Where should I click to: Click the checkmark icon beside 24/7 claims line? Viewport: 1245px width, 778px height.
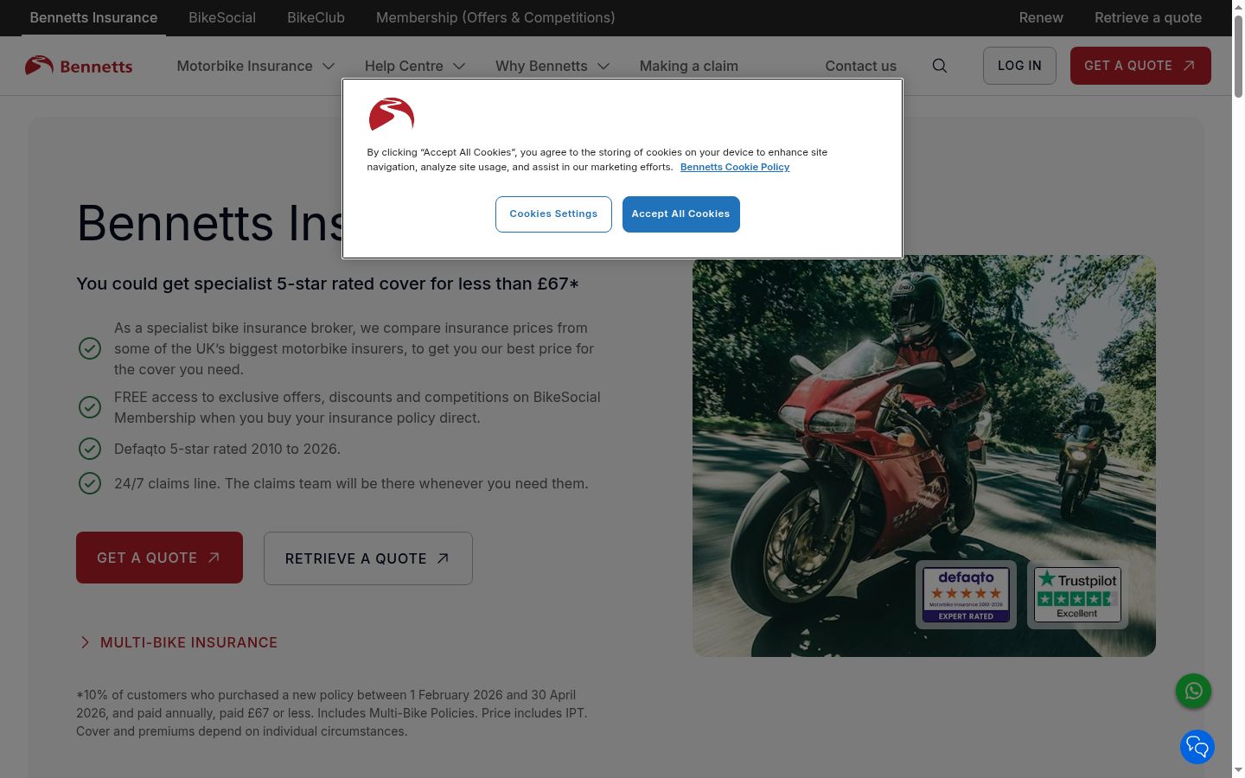pyautogui.click(x=90, y=483)
